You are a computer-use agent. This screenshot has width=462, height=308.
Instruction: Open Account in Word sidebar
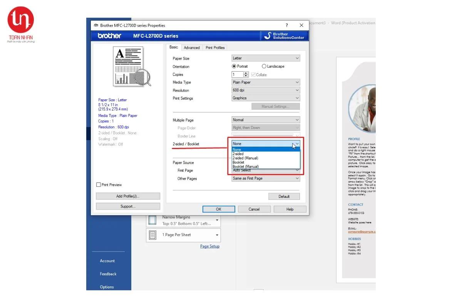(x=107, y=261)
